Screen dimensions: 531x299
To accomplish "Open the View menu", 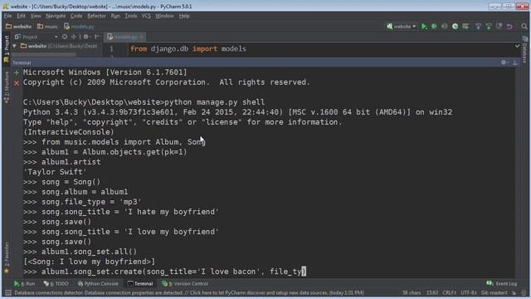I will coord(36,16).
